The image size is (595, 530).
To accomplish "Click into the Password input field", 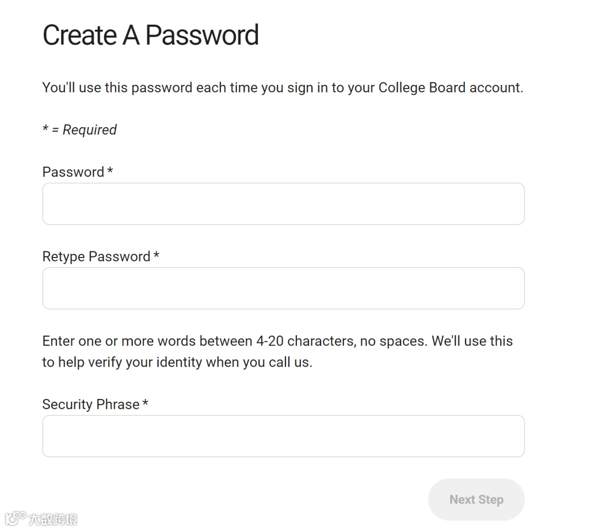I will click(x=283, y=204).
